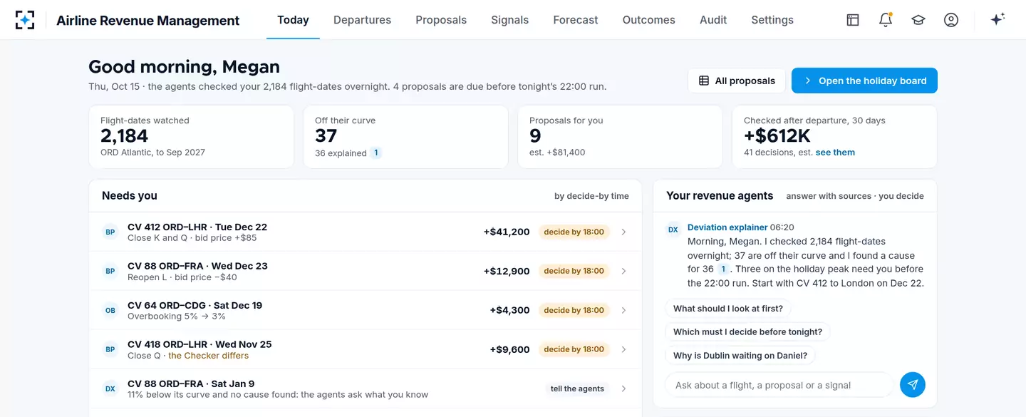Click the 'by decide-by time' sort label

[591, 196]
